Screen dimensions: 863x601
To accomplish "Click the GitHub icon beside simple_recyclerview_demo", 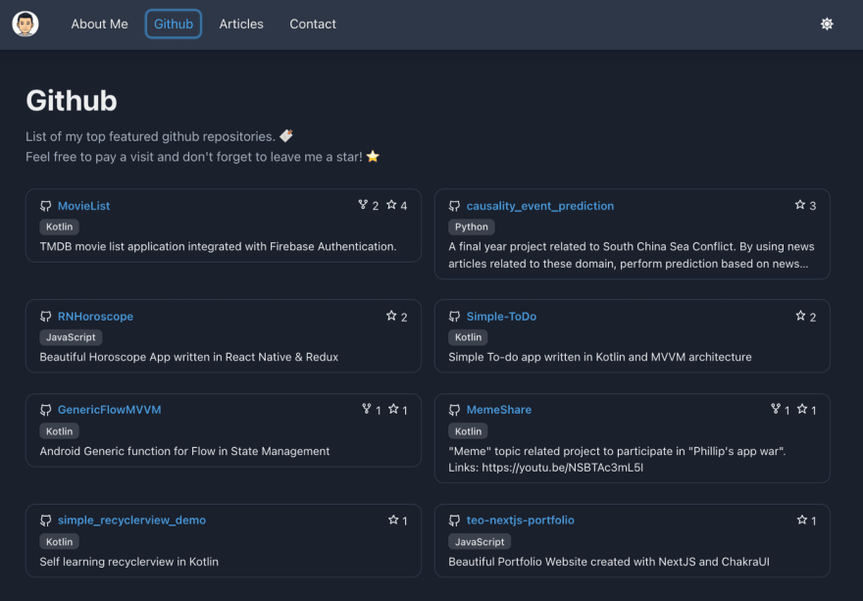I will 46,521.
